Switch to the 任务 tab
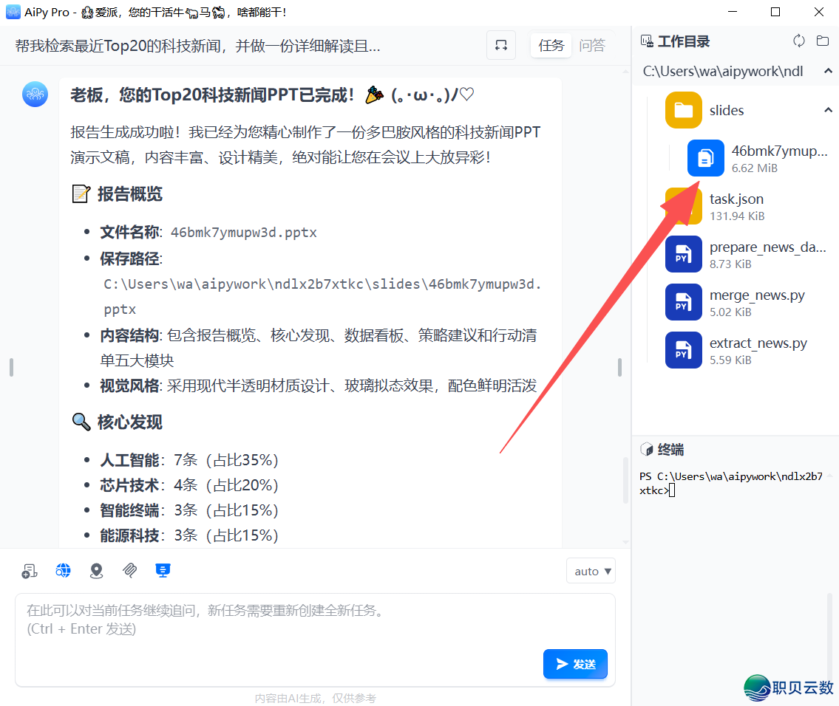The height and width of the screenshot is (706, 839). (x=551, y=45)
